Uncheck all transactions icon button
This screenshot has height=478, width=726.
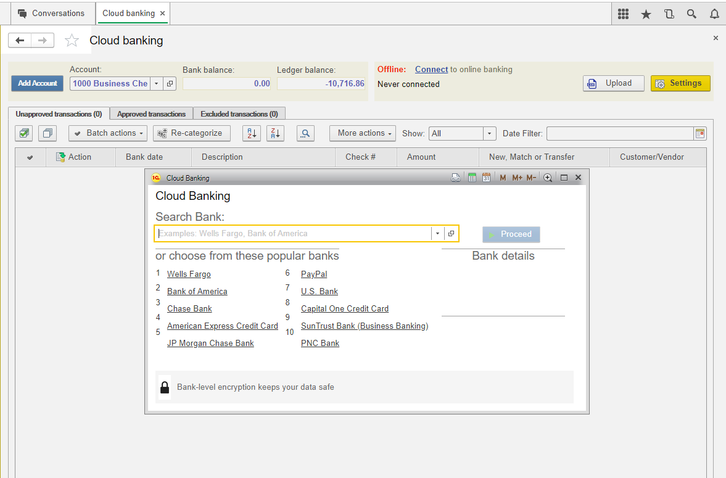point(47,133)
